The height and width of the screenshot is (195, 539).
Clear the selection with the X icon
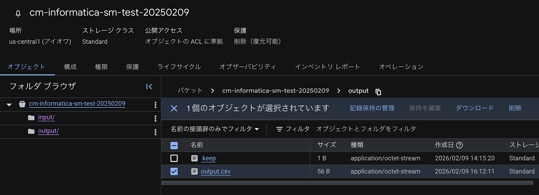(x=174, y=108)
